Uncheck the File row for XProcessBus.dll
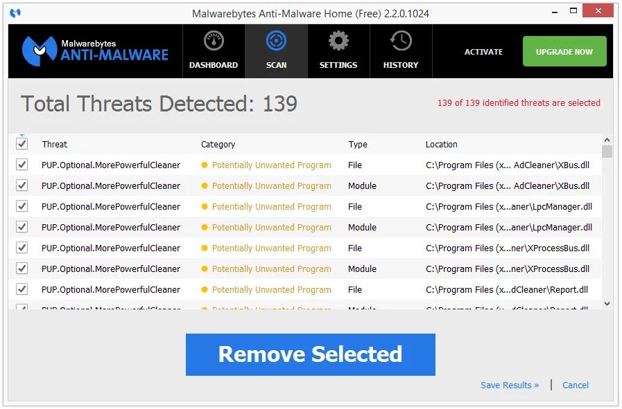 [21, 248]
